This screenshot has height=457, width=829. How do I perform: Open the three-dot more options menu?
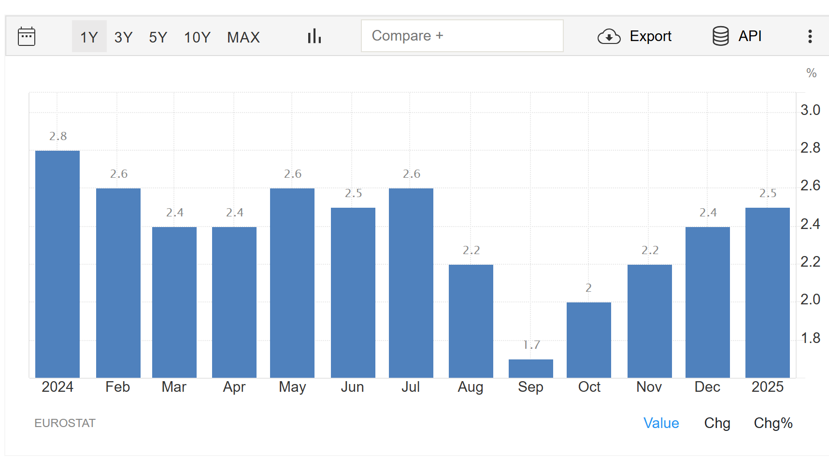[x=810, y=36]
